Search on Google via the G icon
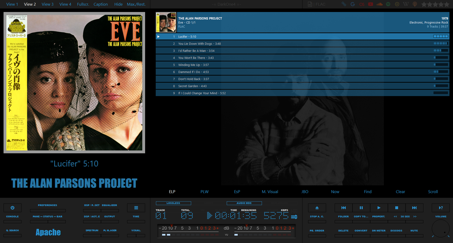The height and width of the screenshot is (243, 453). click(352, 4)
